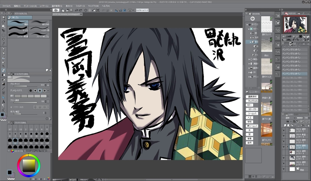Viewport: 311px width, 181px height.
Task: Select the Pencil tool
Action: point(3,53)
